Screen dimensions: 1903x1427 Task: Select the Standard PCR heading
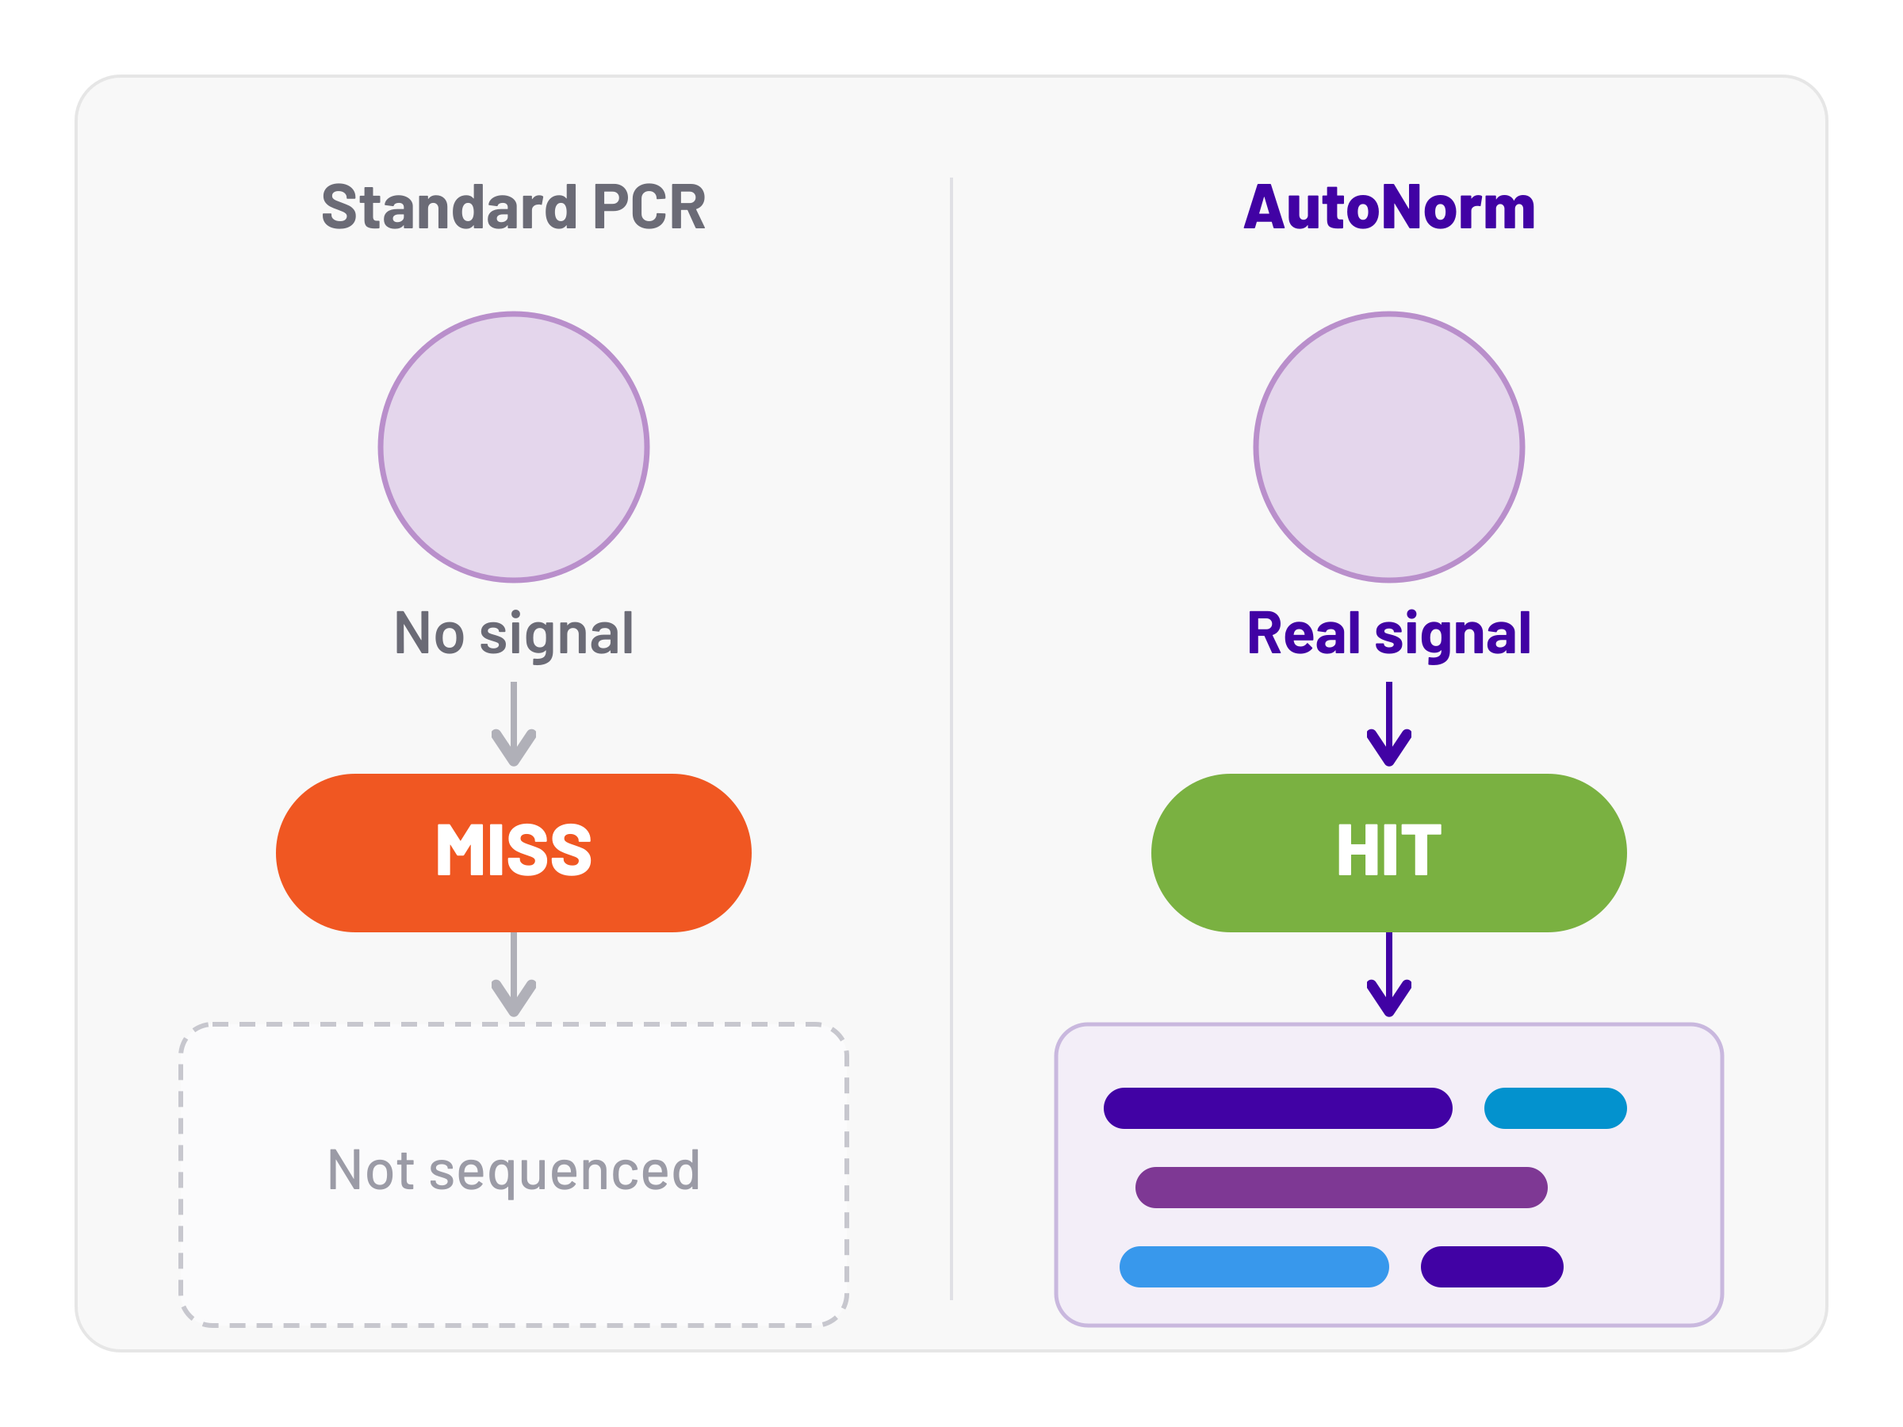[x=514, y=207]
